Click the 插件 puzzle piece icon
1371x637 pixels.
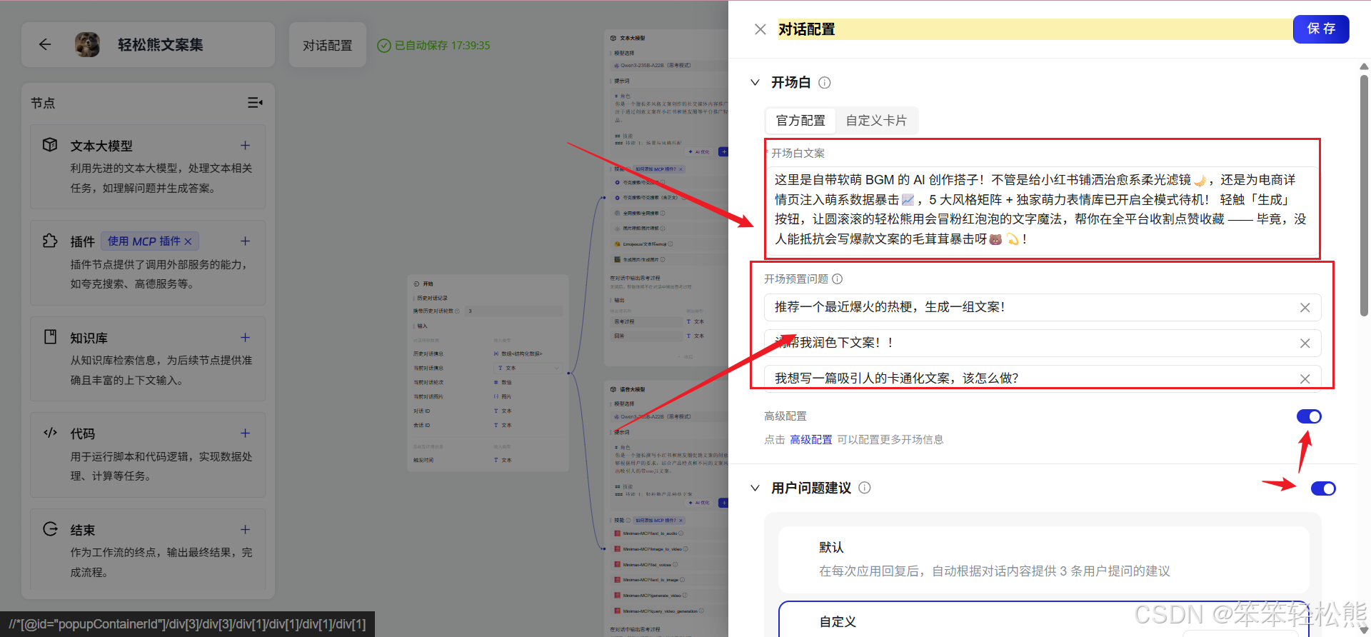pyautogui.click(x=50, y=241)
